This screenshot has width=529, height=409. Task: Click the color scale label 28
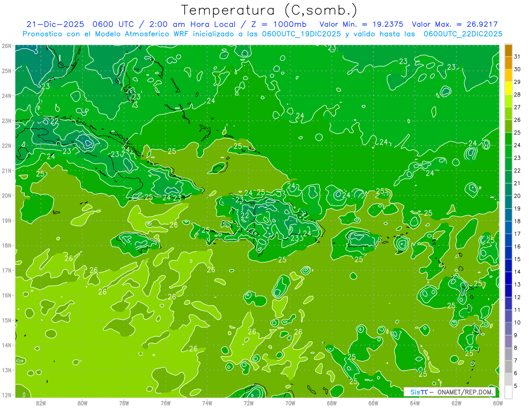click(517, 94)
